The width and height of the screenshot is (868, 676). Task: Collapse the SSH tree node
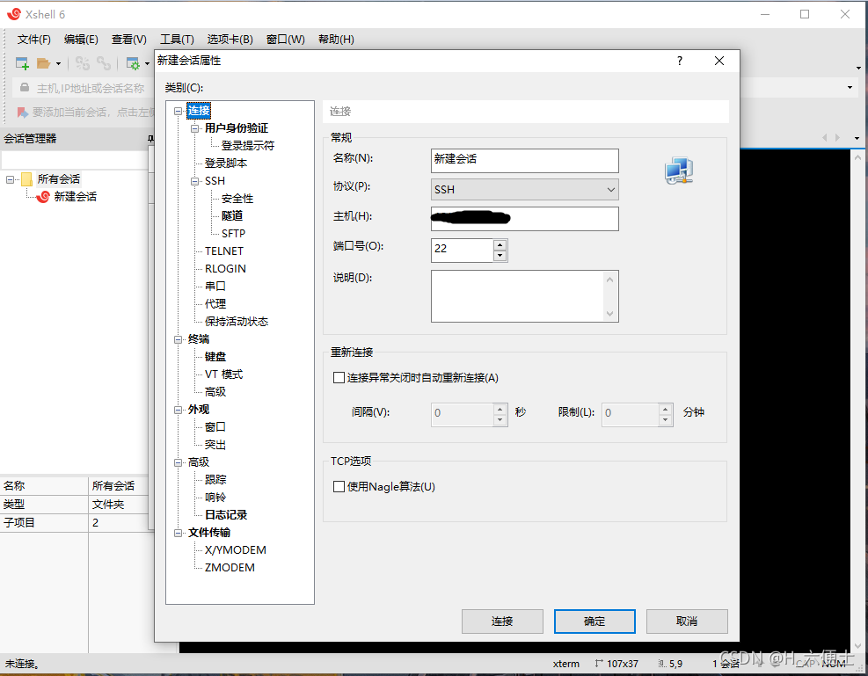tap(195, 181)
